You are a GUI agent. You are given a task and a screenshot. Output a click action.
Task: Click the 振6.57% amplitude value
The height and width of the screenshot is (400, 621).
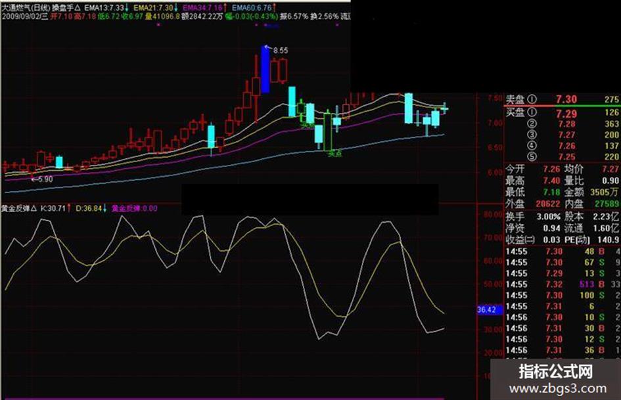[294, 16]
